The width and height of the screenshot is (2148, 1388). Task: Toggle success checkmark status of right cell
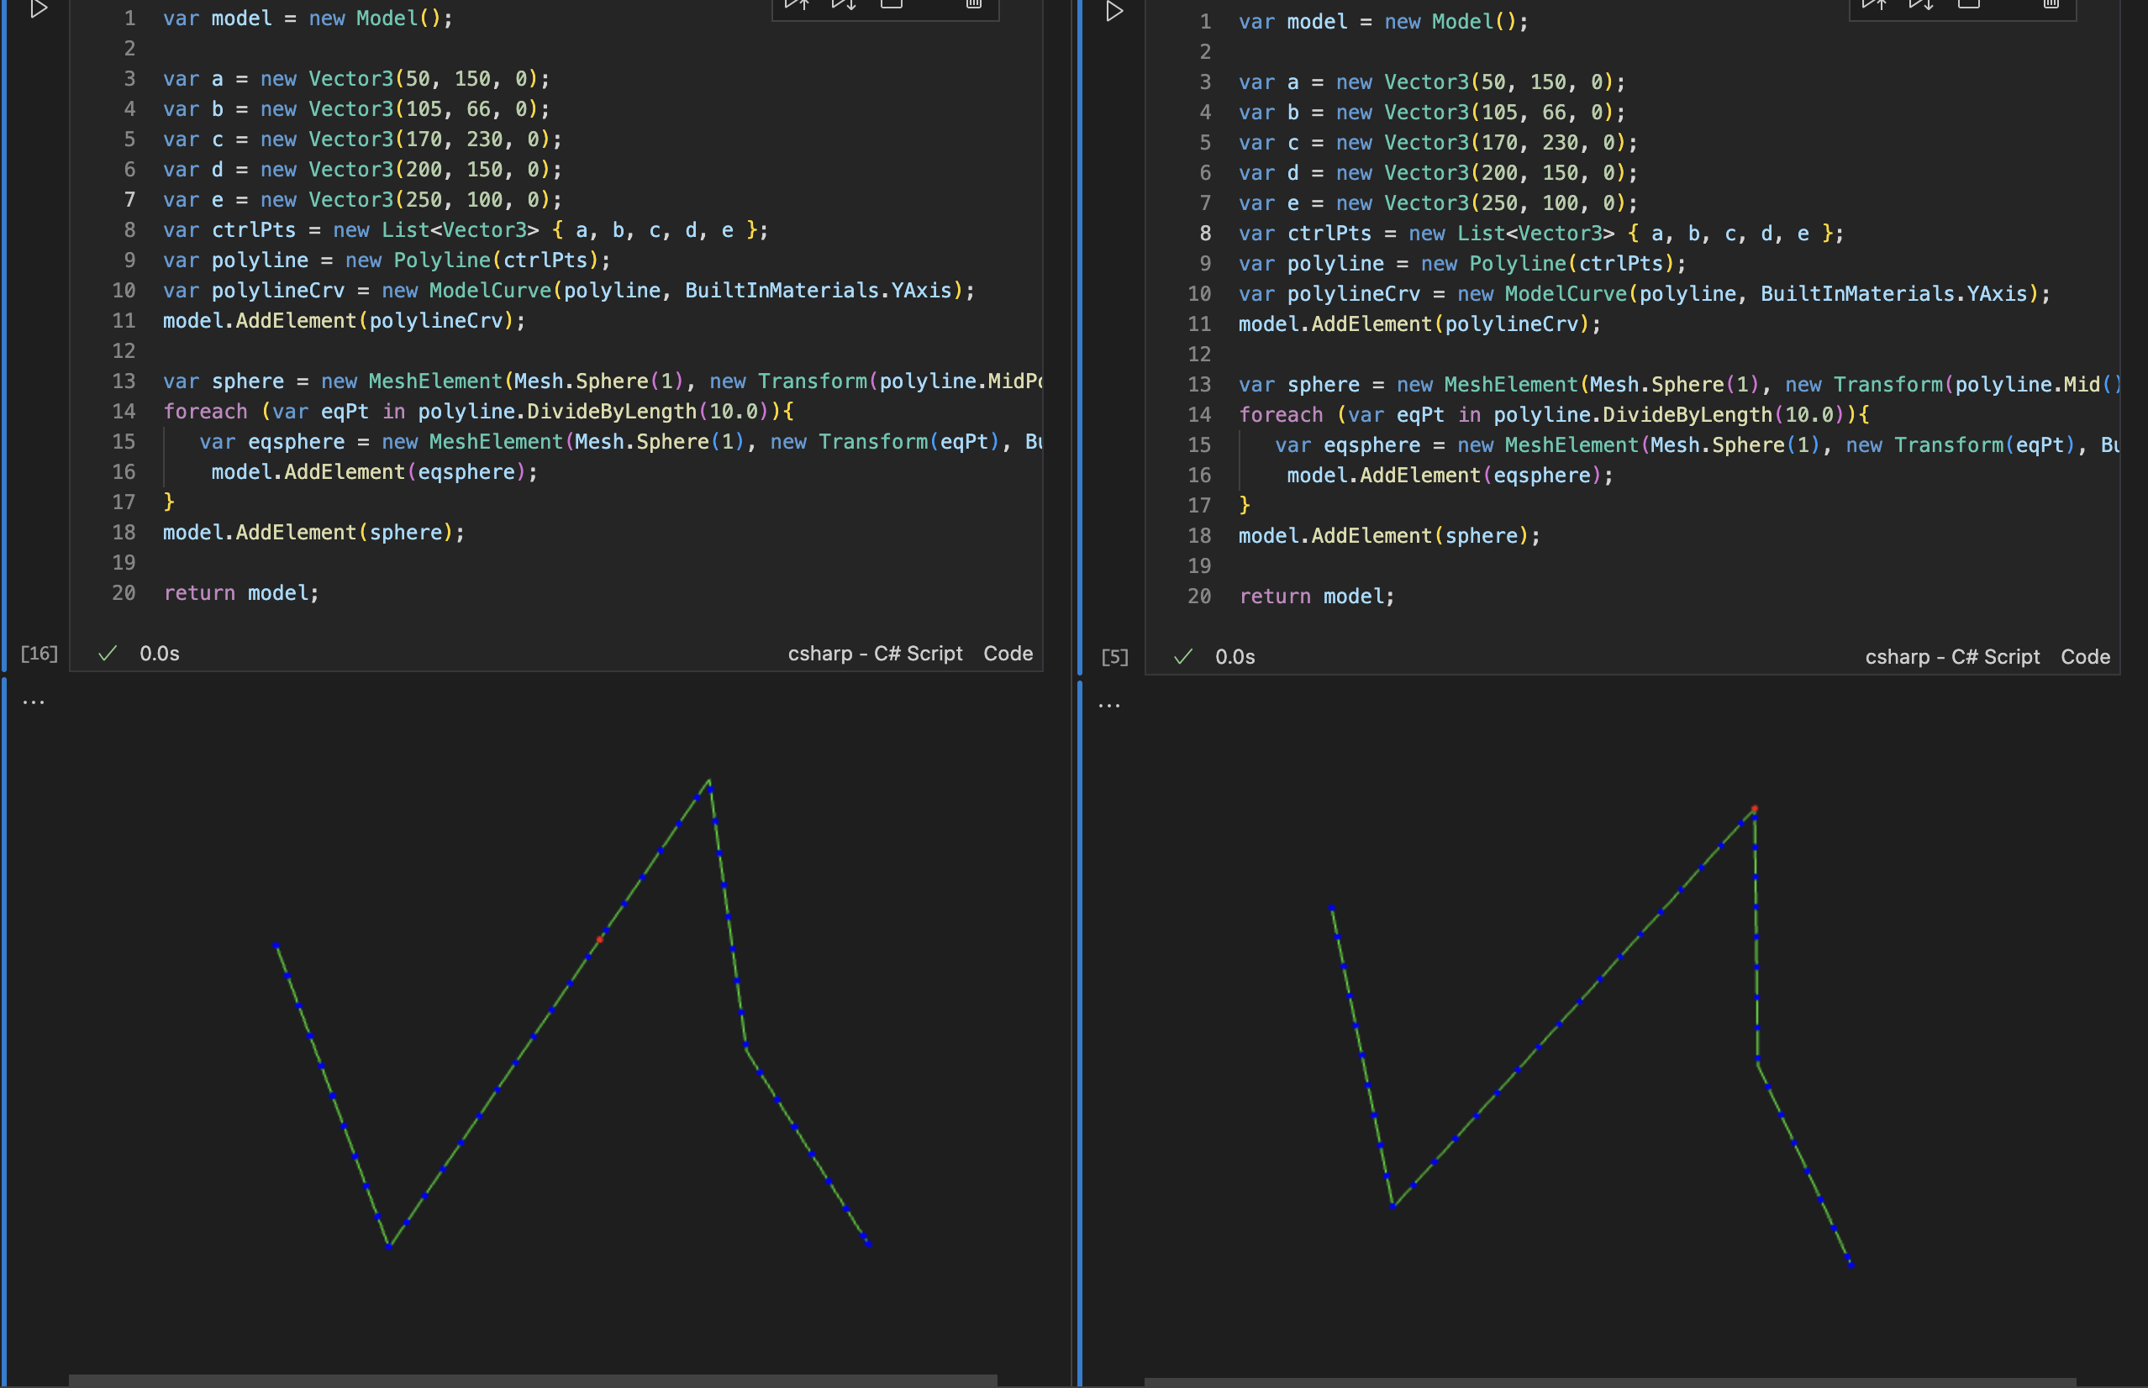tap(1182, 657)
